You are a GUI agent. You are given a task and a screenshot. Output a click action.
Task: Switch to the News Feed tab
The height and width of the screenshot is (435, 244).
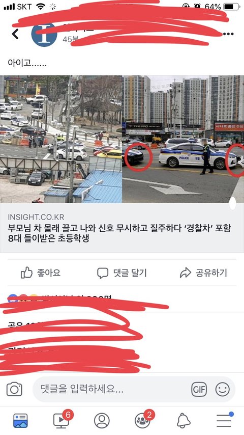tap(20, 421)
